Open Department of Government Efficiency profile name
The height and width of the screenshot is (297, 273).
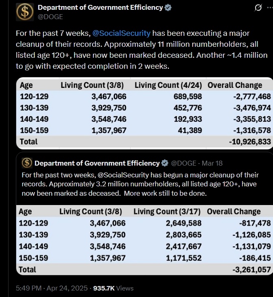pyautogui.click(x=100, y=7)
